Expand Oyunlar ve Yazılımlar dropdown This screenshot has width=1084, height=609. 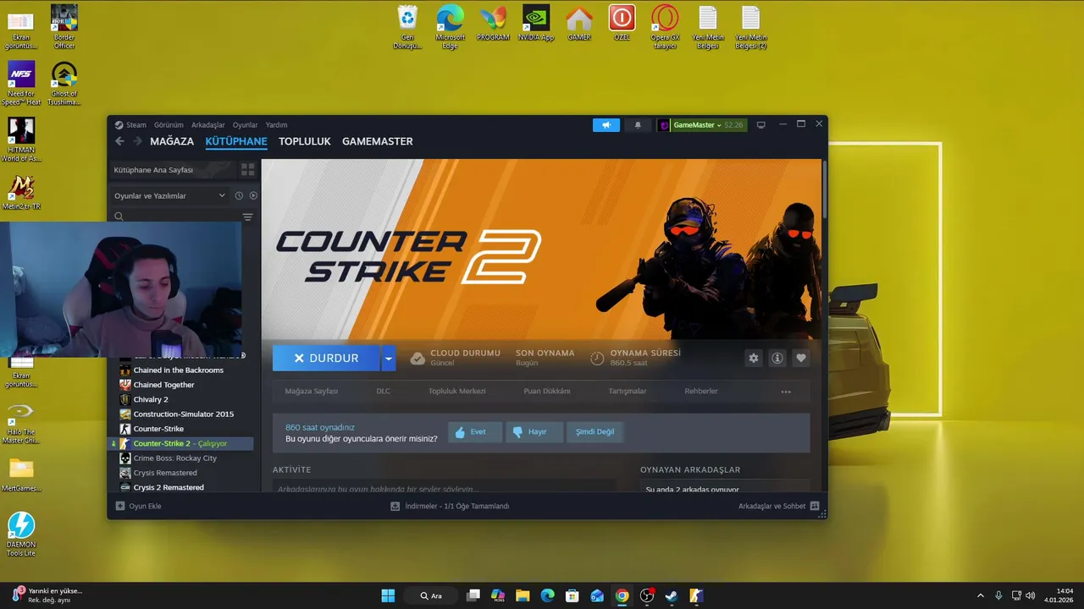pyautogui.click(x=169, y=195)
